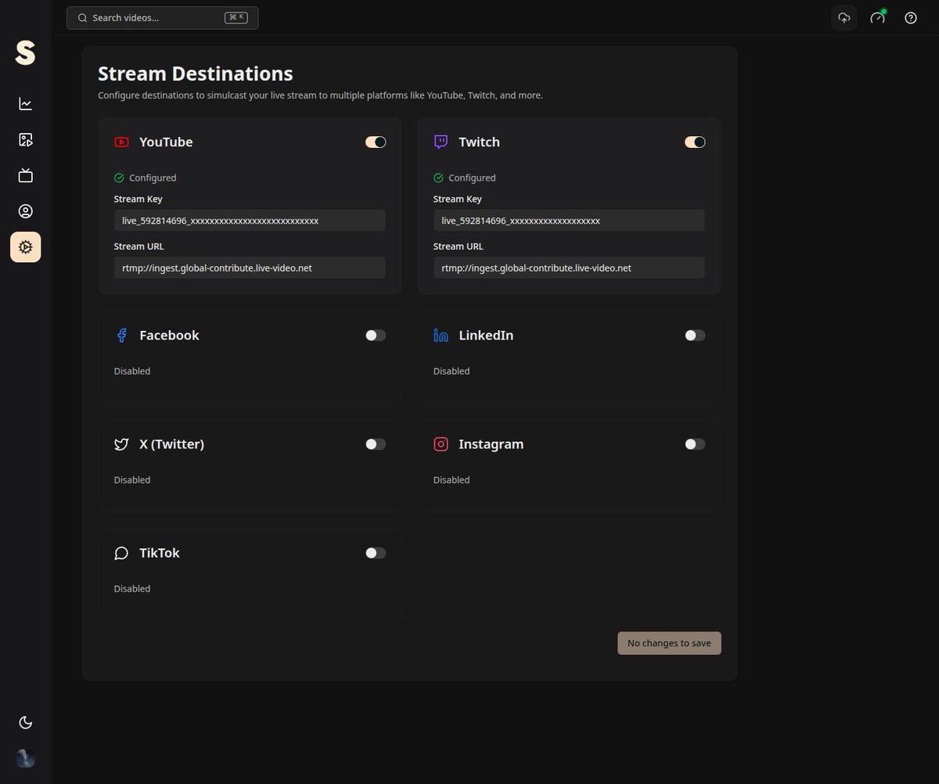Click Disabled status under Facebook
Viewport: 939px width, 784px height.
point(132,371)
